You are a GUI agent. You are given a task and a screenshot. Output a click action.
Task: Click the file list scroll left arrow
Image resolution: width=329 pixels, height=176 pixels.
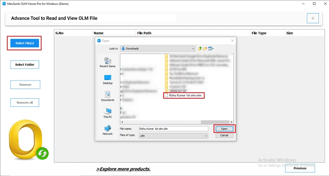tap(122, 122)
